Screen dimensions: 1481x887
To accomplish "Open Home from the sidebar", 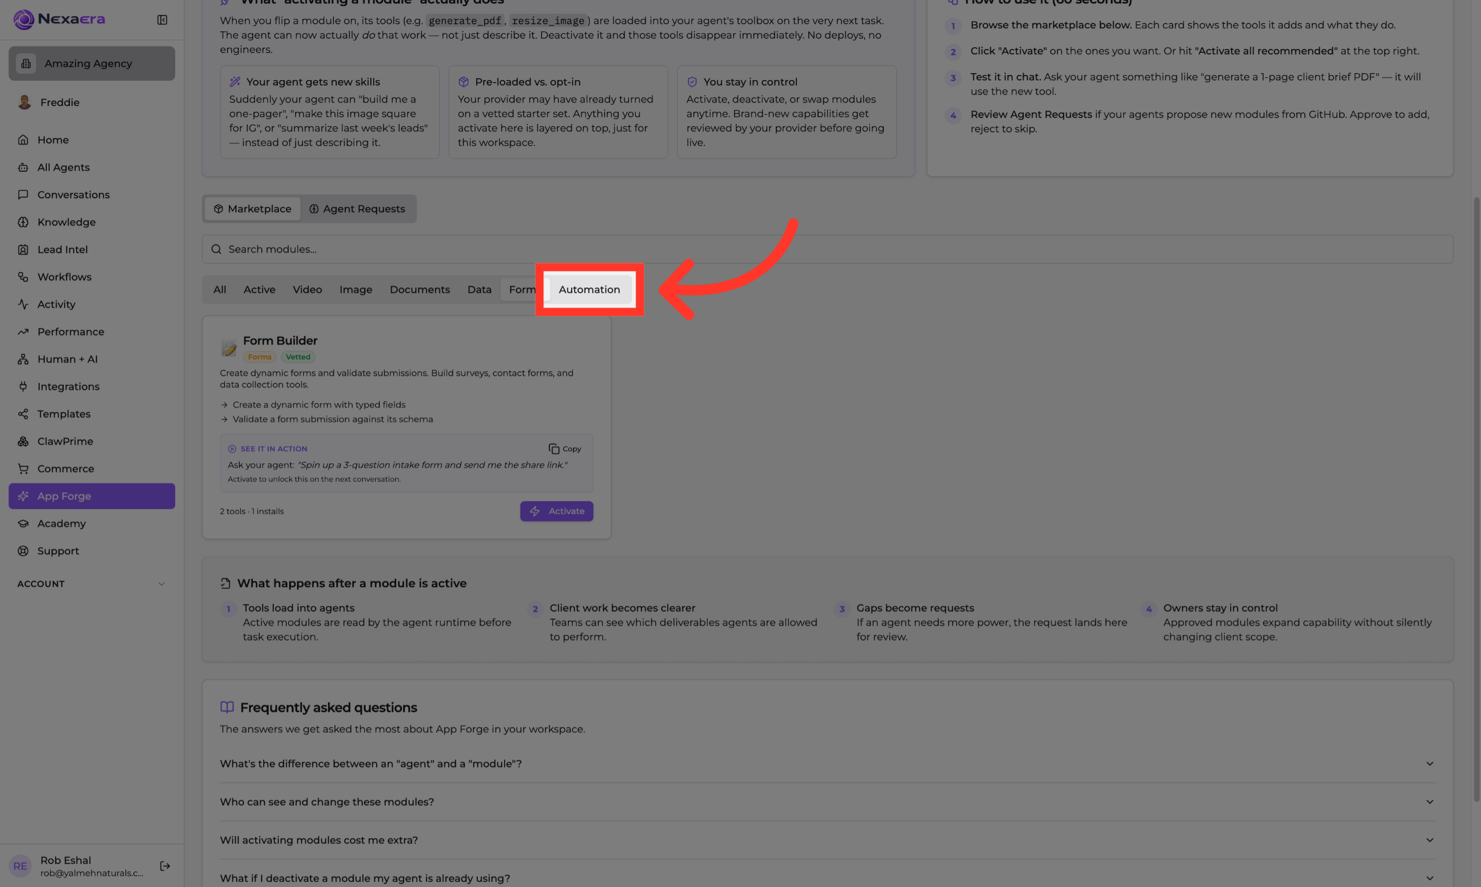I will [92, 140].
